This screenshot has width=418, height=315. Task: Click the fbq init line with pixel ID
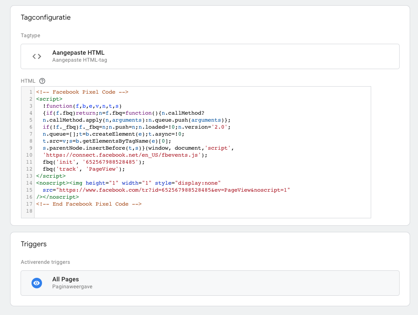pyautogui.click(x=94, y=162)
